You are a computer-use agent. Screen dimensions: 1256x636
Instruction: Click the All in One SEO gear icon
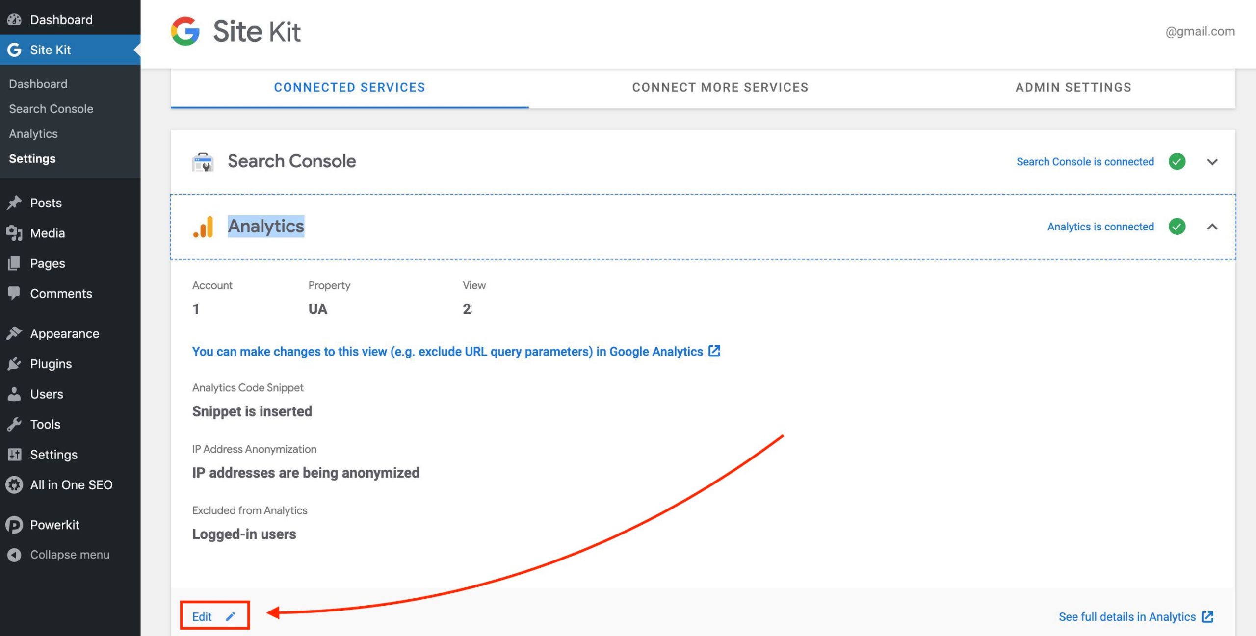(14, 484)
